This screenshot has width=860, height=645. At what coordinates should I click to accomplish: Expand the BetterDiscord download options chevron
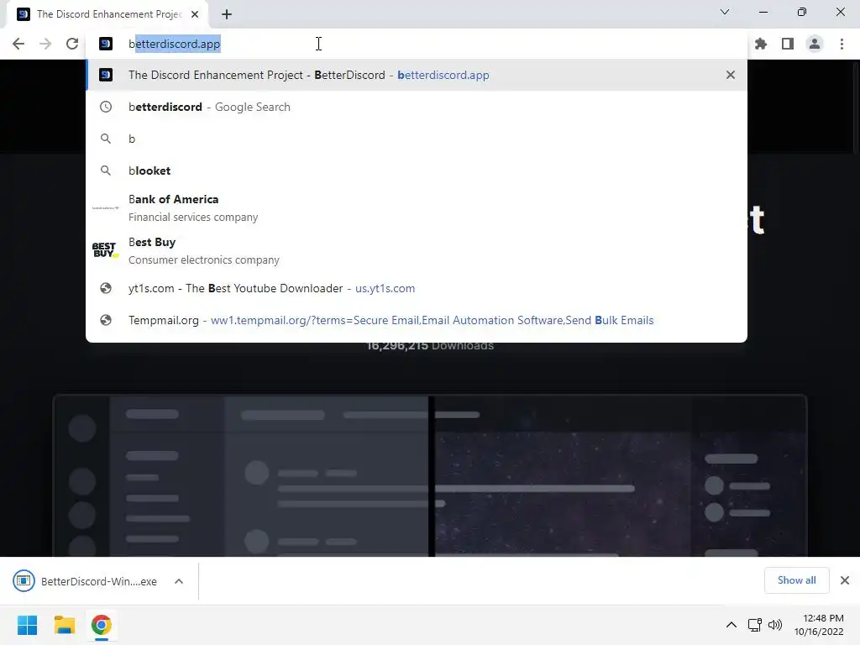[x=179, y=581]
